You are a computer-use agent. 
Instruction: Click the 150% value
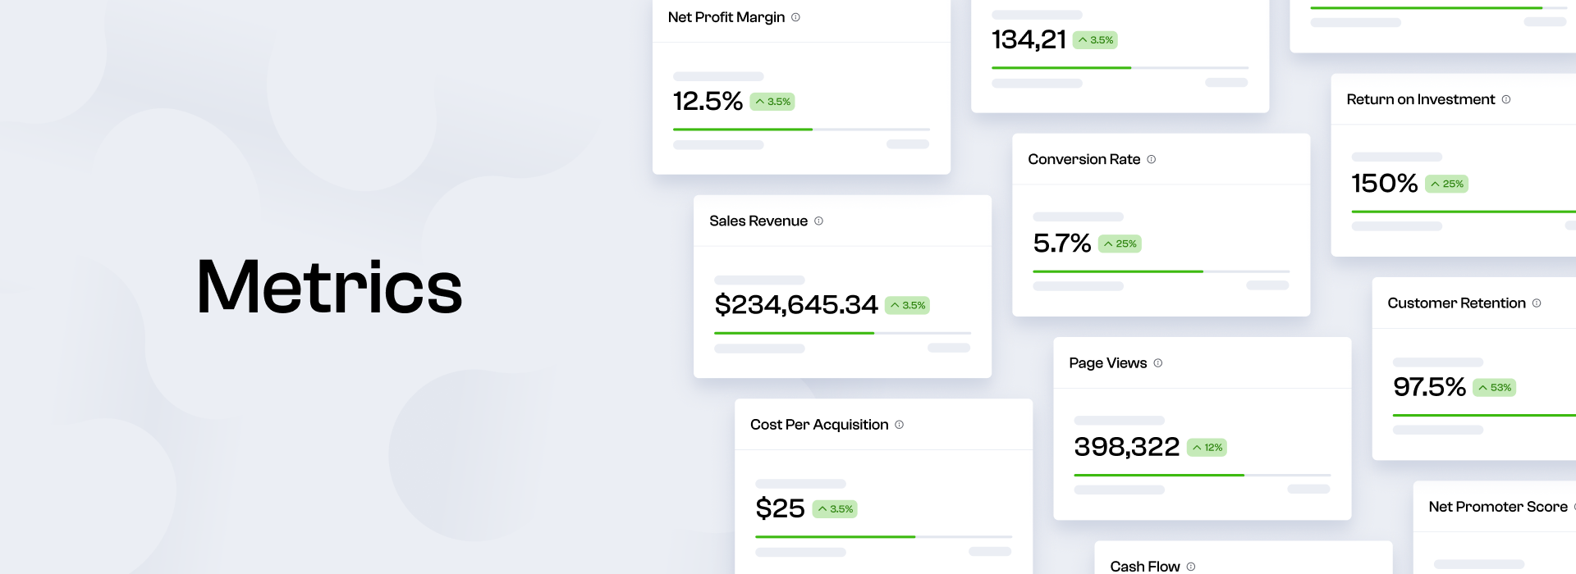pyautogui.click(x=1385, y=183)
